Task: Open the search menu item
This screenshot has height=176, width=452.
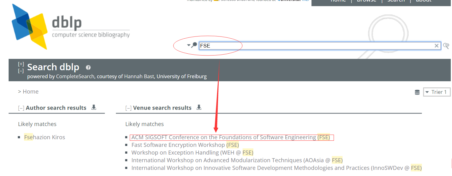Action: point(396,1)
